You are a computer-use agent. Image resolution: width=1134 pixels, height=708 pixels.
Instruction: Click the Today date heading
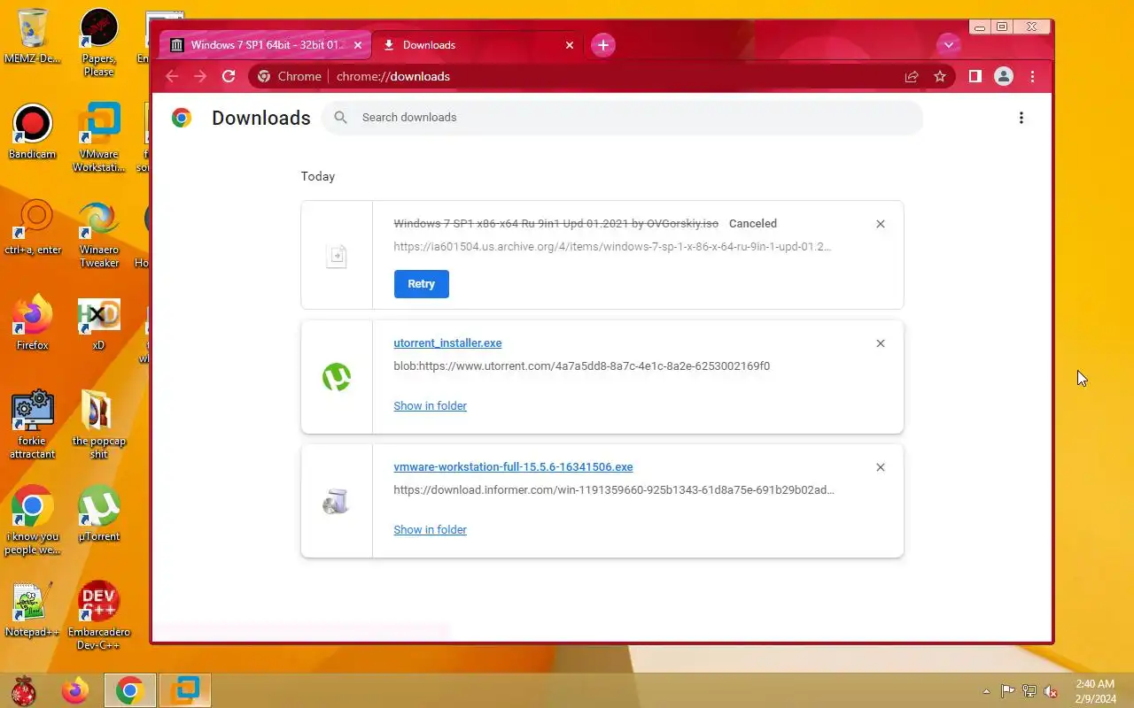(318, 176)
